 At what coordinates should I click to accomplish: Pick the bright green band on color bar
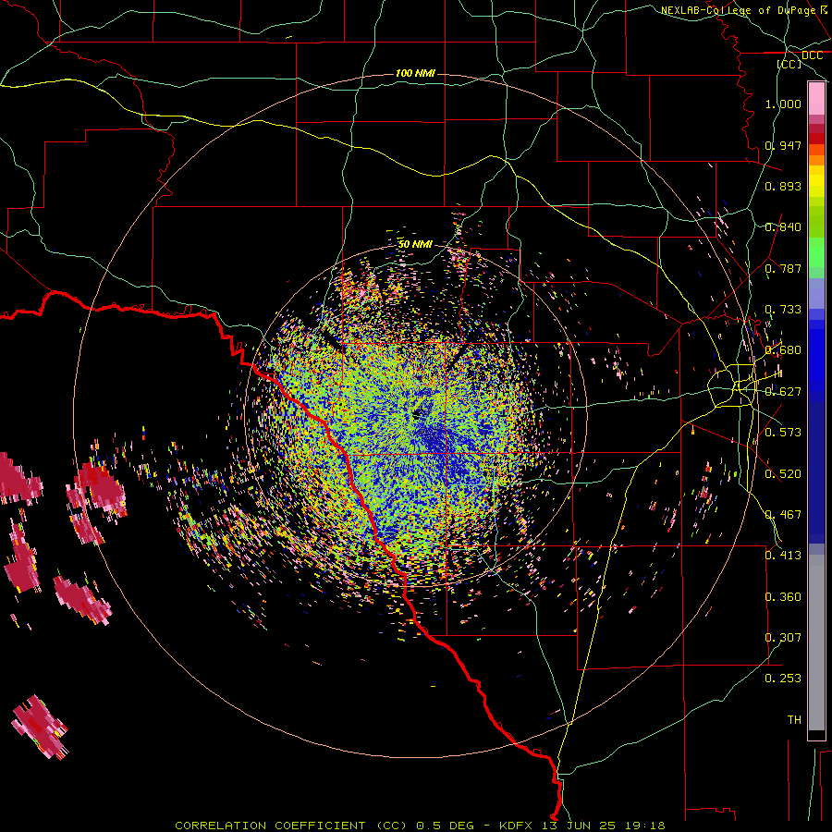[816, 252]
